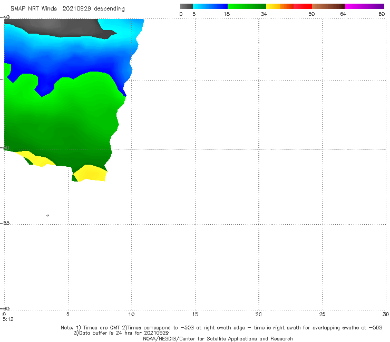Viewport: 390px width, 342px height.
Task: Click the date '20210929' in the title
Action: pos(76,9)
